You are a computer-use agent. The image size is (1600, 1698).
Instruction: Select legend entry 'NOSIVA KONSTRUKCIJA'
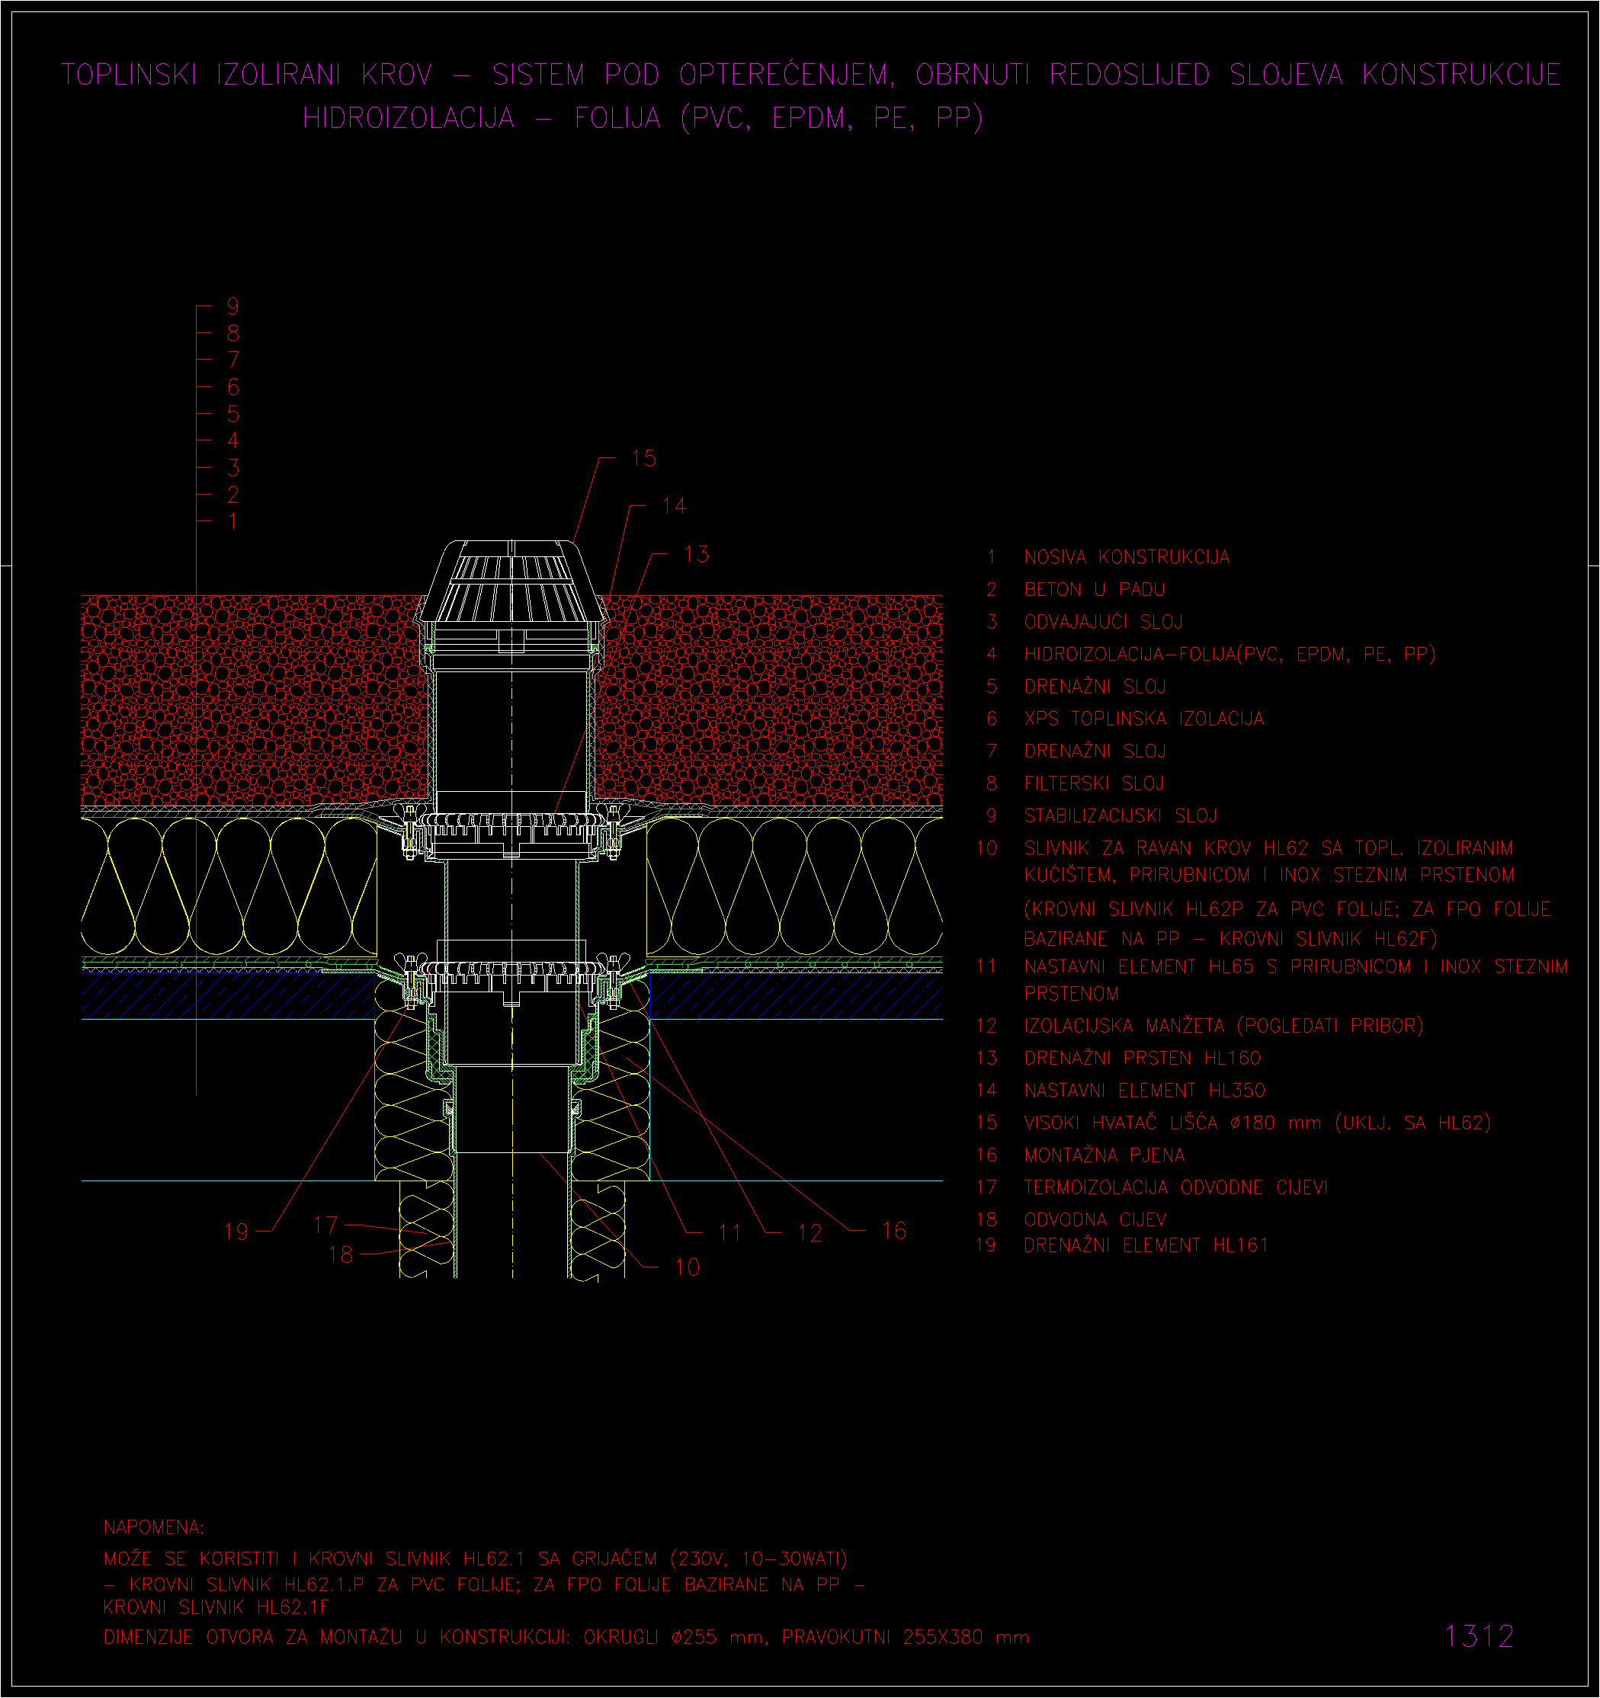[x=1127, y=558]
